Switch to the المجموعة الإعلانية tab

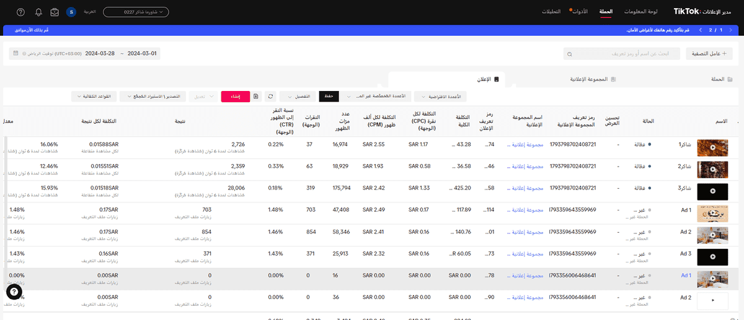(x=593, y=80)
